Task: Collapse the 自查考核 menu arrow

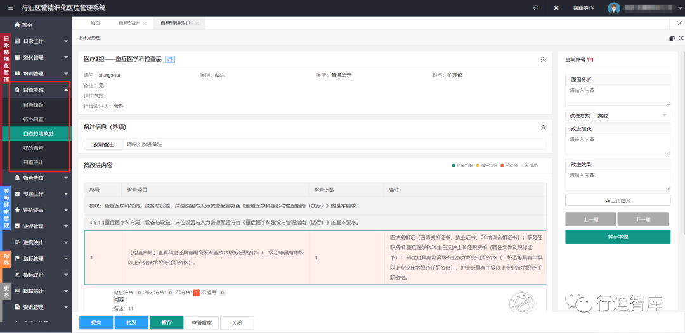Action: pos(66,89)
